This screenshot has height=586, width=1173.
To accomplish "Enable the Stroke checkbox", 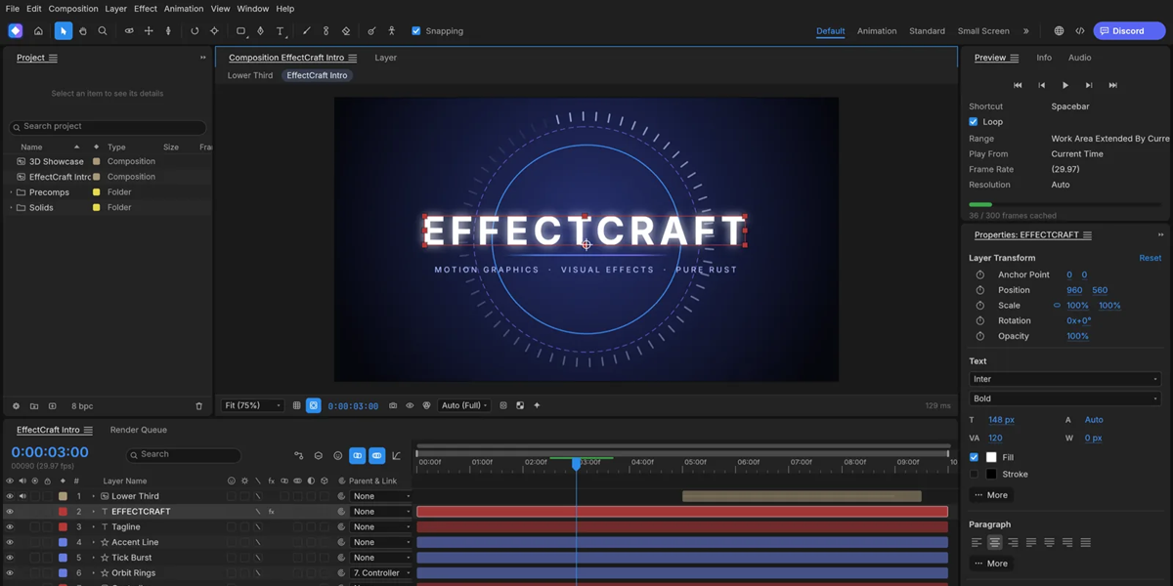I will [x=974, y=475].
